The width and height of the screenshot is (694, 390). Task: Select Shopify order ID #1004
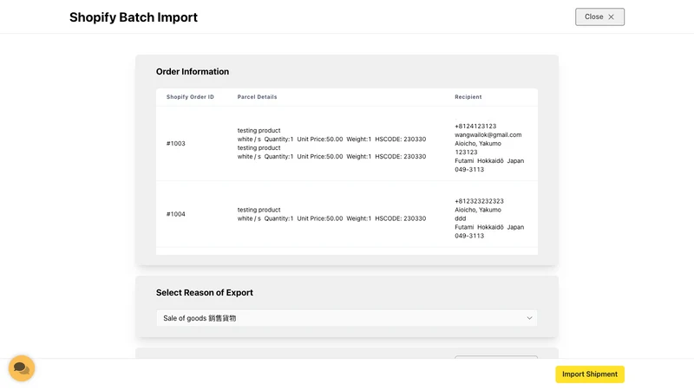pos(176,214)
